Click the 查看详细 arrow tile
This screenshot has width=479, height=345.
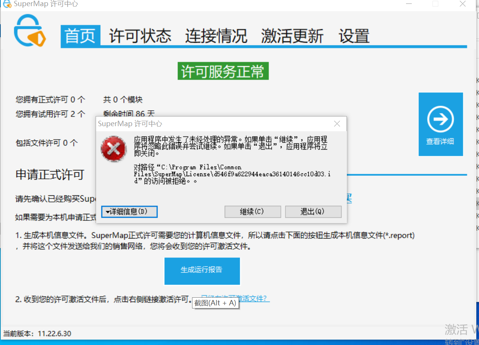pyautogui.click(x=441, y=124)
